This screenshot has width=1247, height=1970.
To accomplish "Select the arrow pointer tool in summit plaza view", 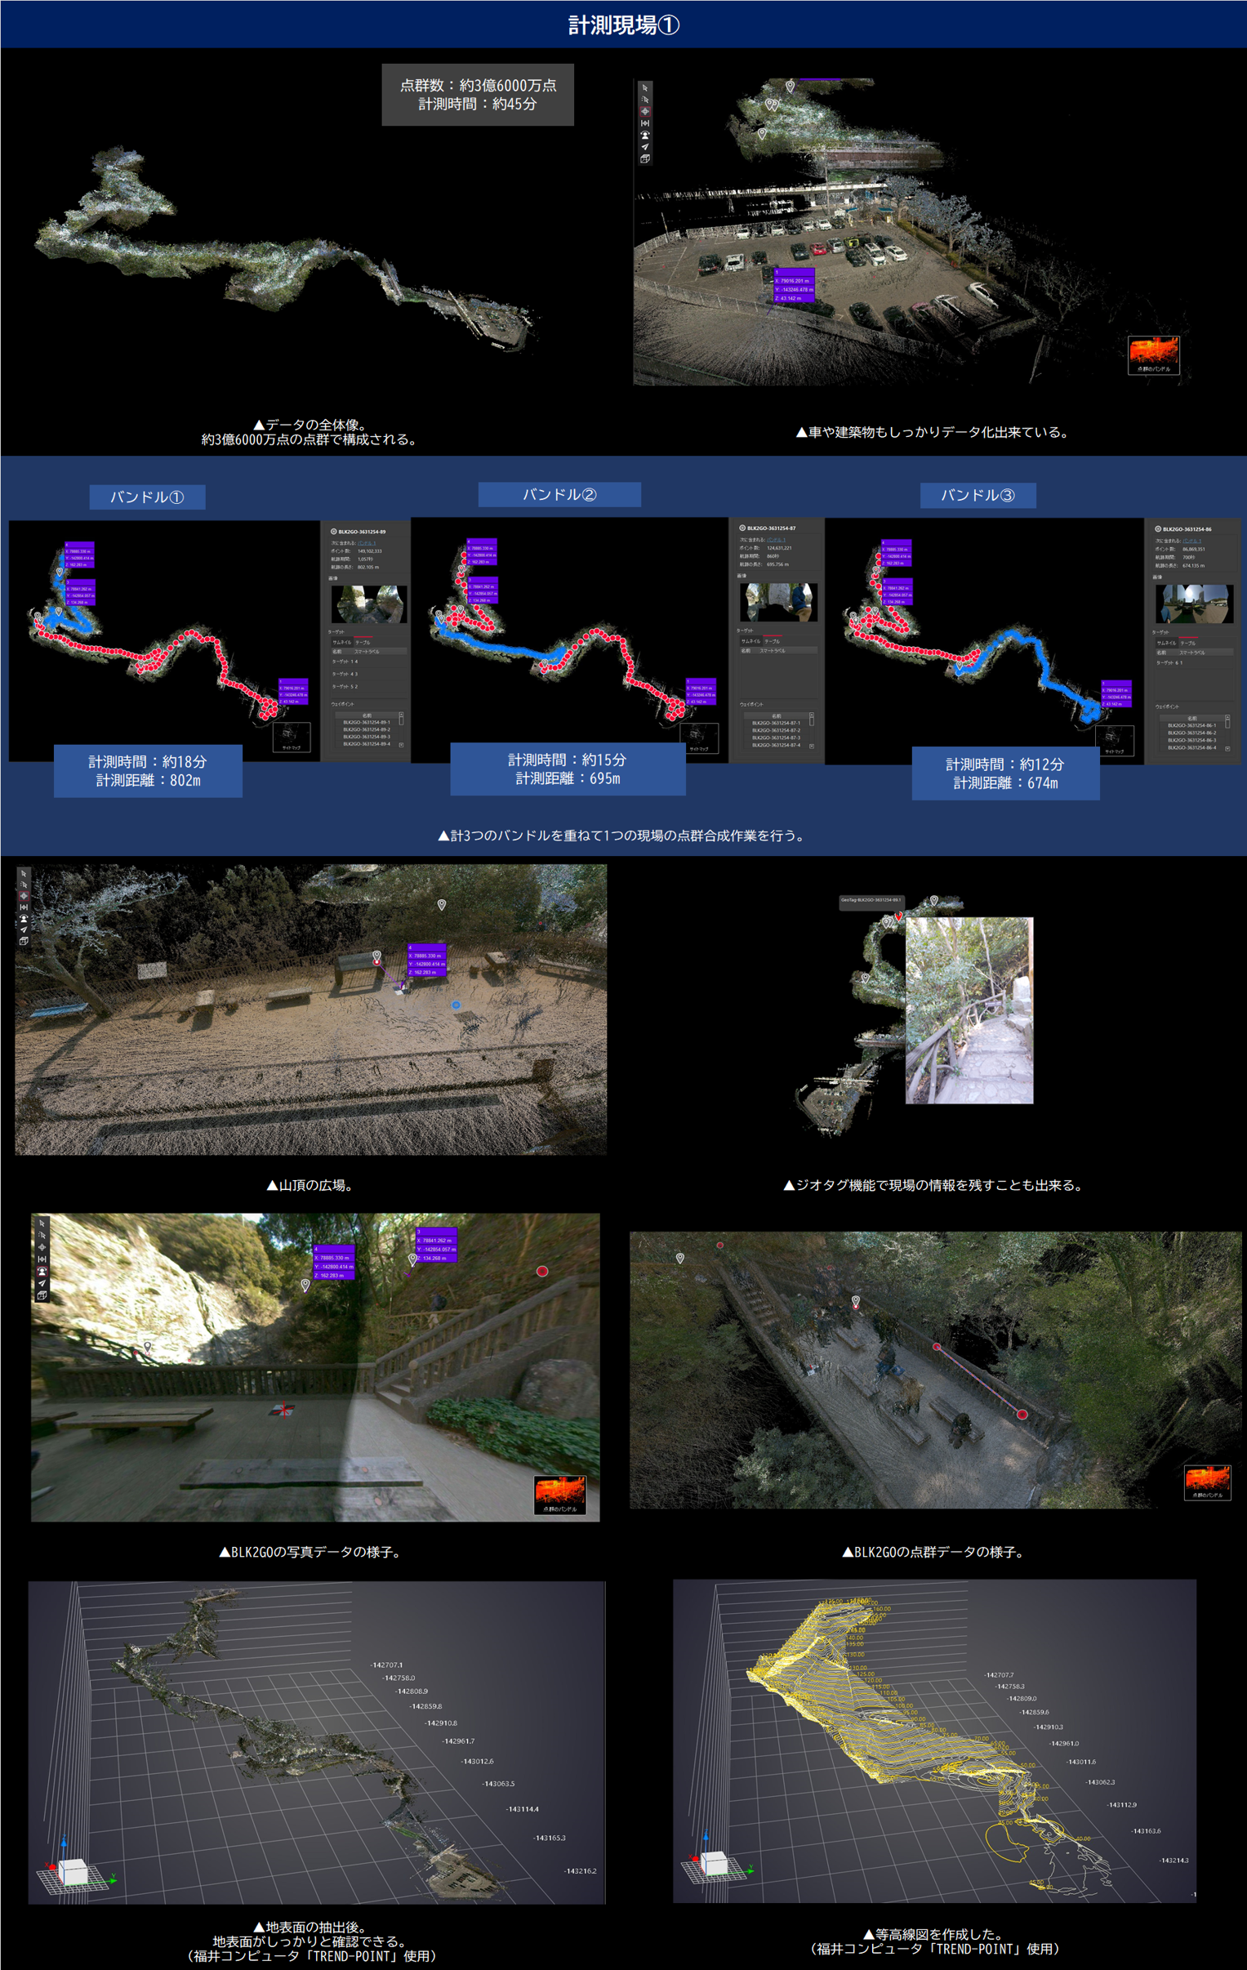I will tap(24, 875).
